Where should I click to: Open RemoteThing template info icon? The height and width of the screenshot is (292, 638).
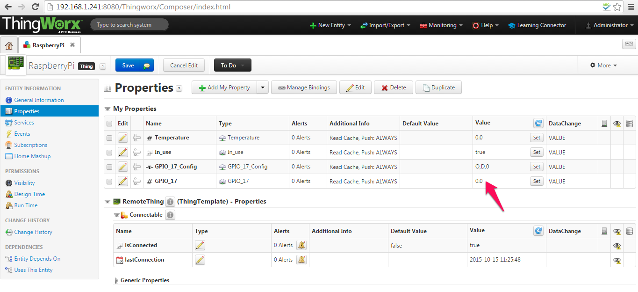[170, 202]
